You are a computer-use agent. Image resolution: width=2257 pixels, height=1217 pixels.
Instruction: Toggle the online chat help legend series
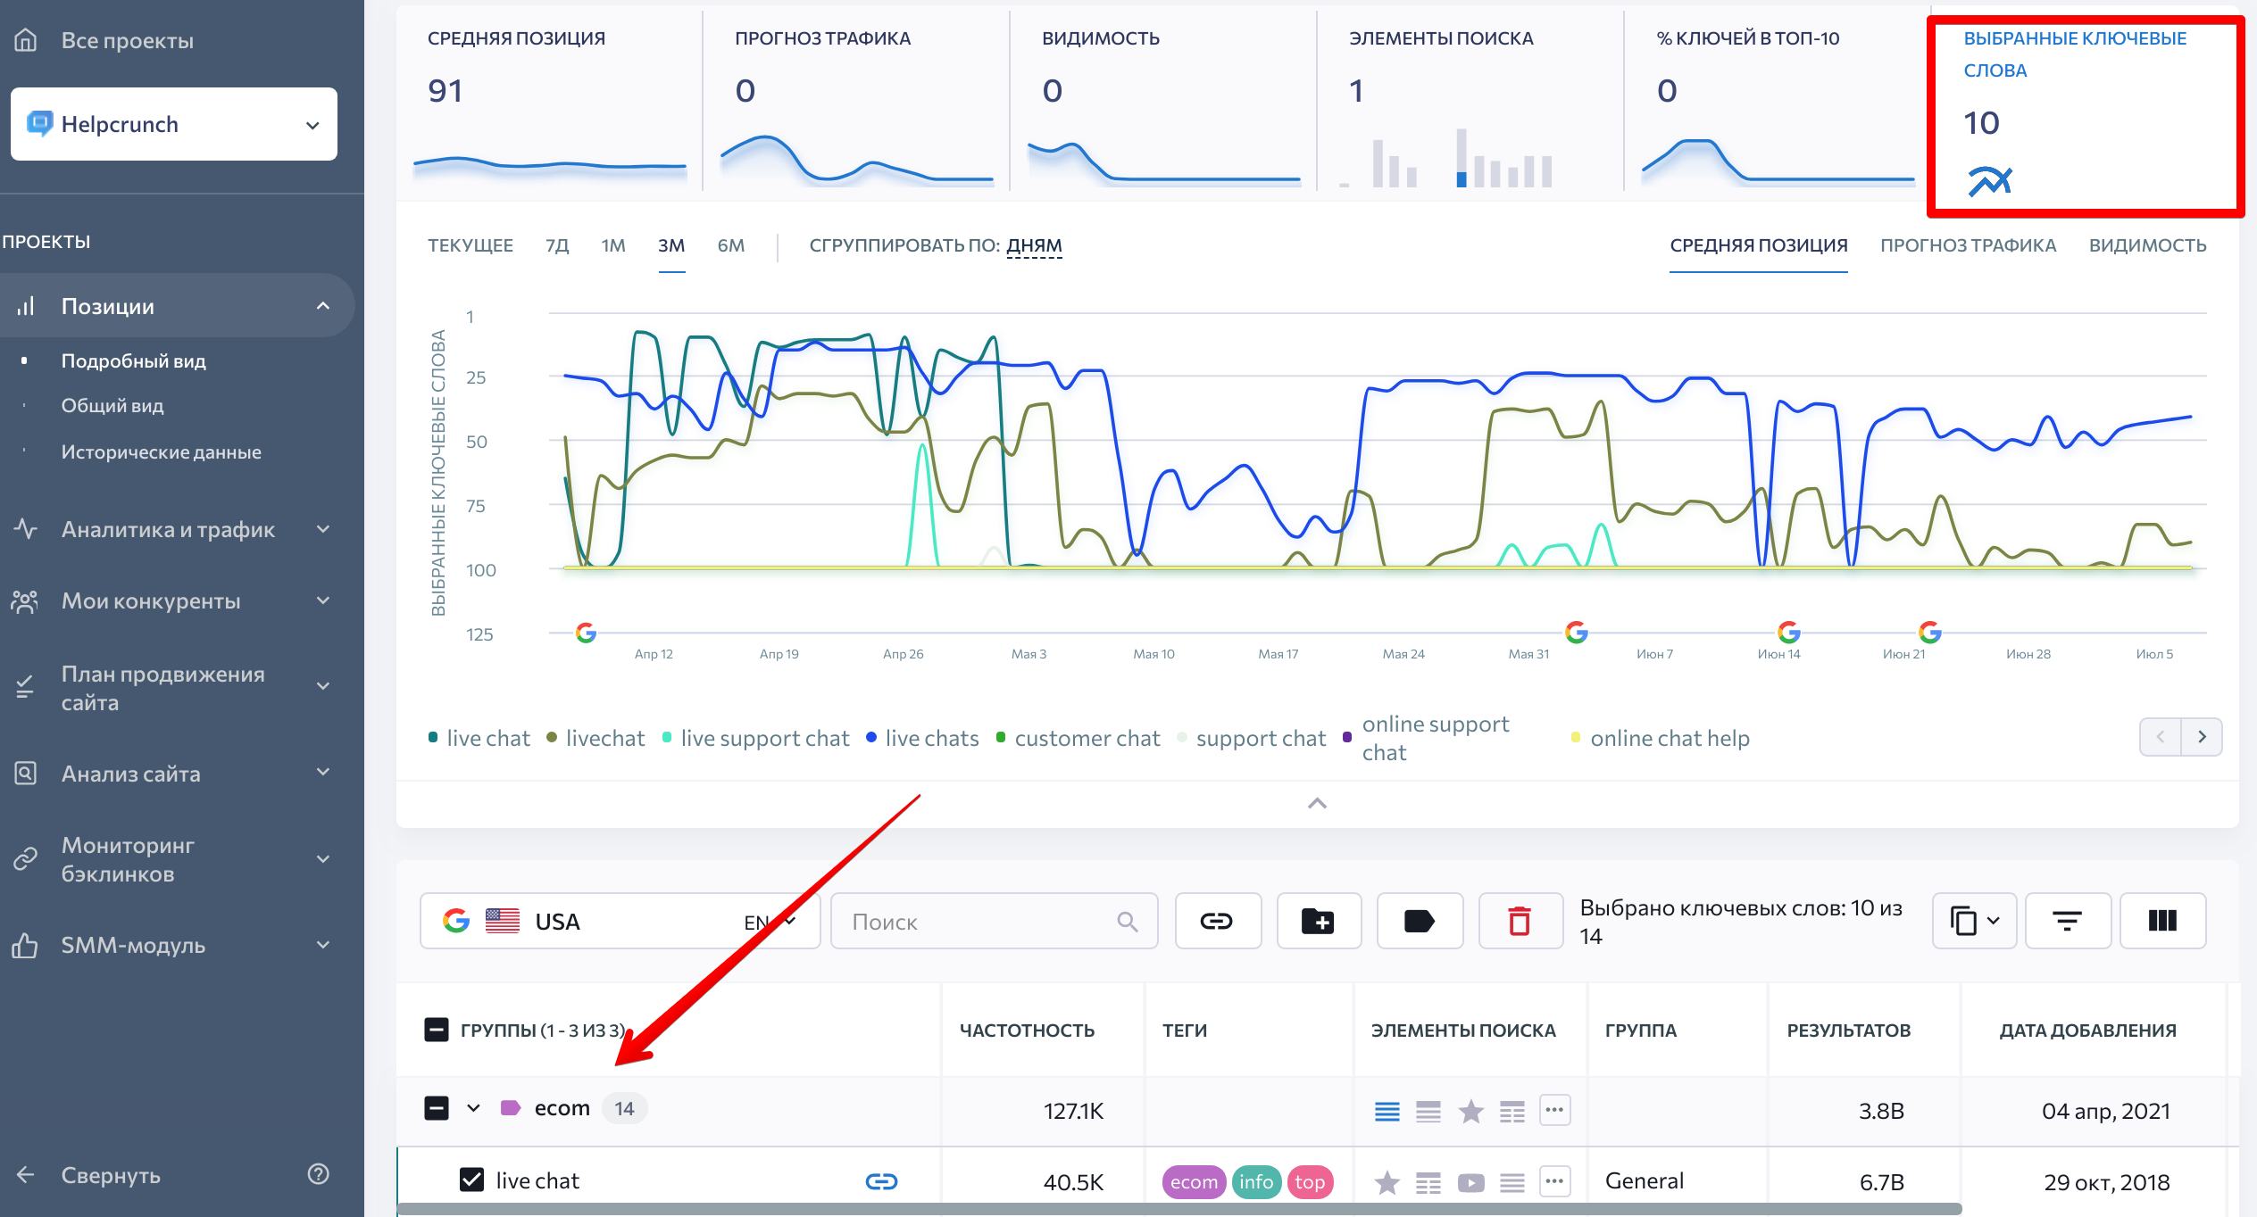point(1661,738)
